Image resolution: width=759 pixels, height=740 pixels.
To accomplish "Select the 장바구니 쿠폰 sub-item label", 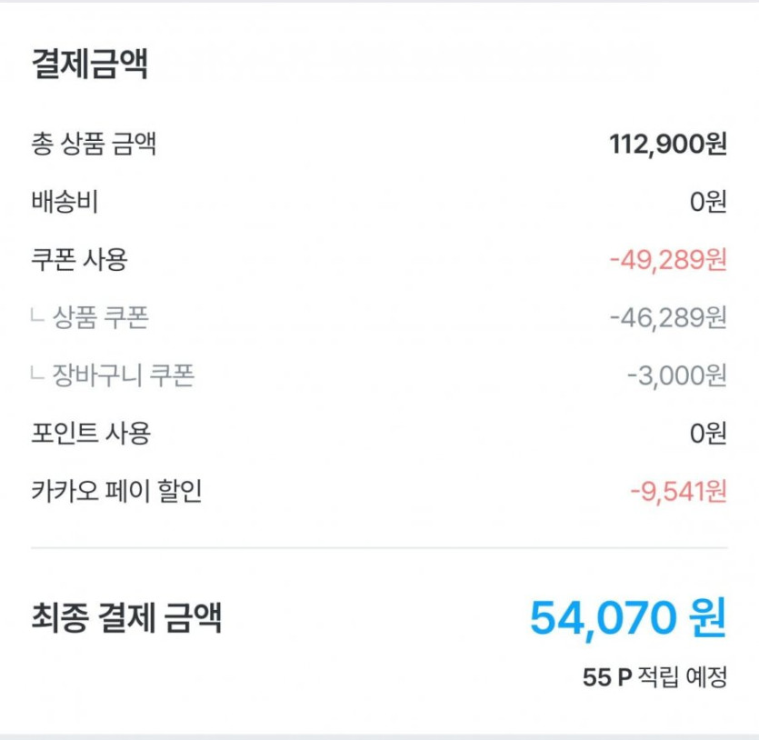I will click(123, 375).
